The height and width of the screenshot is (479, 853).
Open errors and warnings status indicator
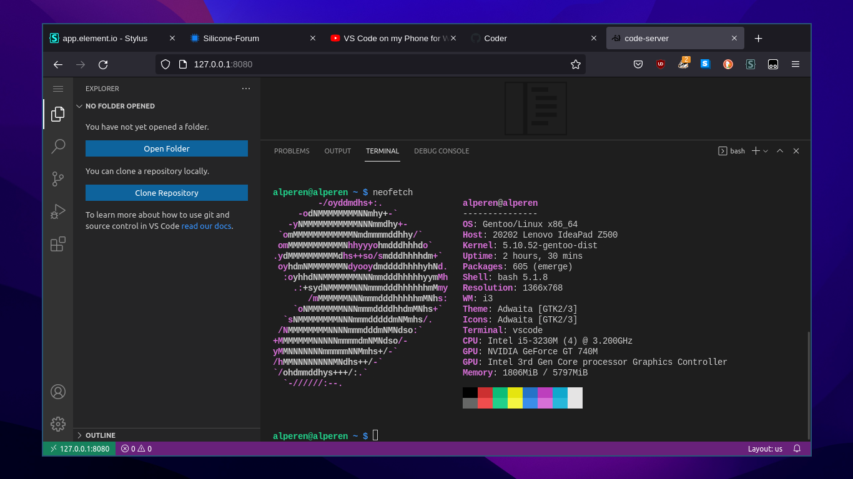[136, 448]
